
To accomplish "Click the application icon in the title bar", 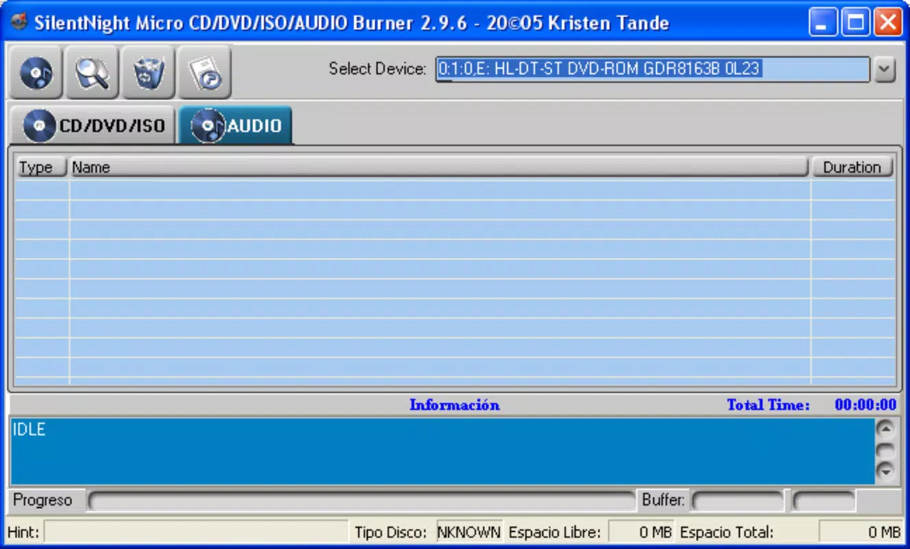I will 20,23.
